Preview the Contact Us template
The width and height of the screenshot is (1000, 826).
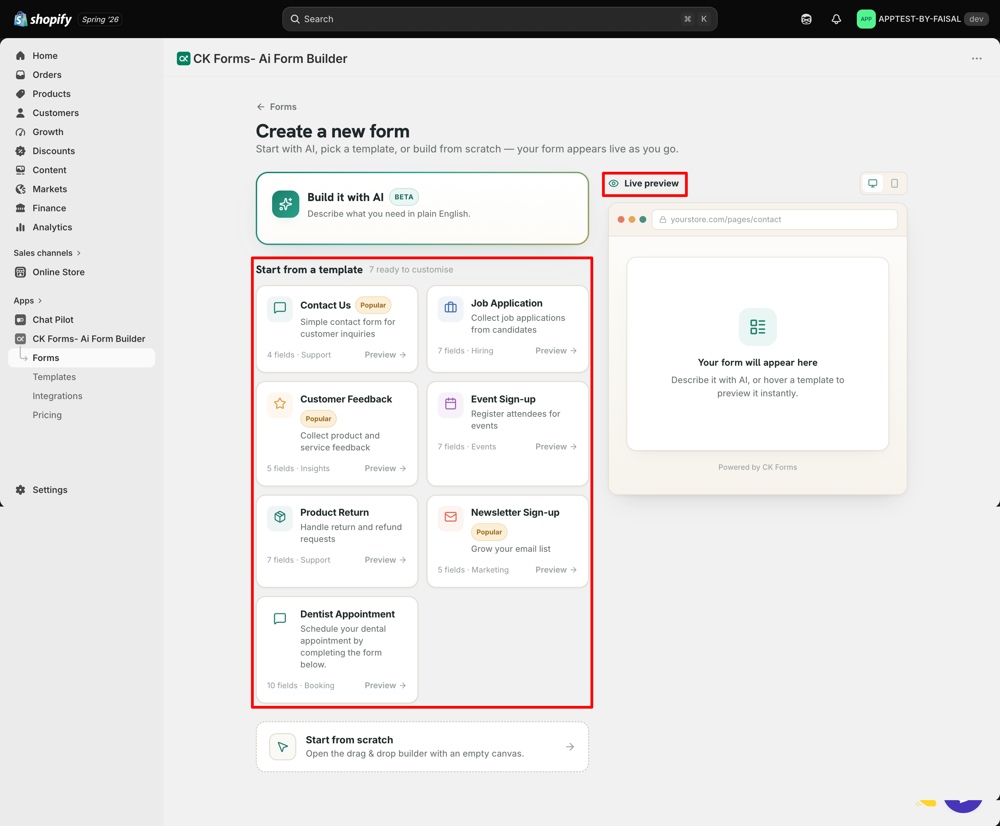[x=385, y=355]
